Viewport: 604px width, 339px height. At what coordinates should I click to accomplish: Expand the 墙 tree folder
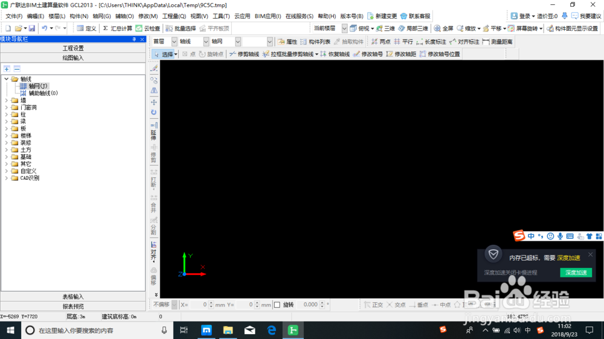click(x=7, y=100)
